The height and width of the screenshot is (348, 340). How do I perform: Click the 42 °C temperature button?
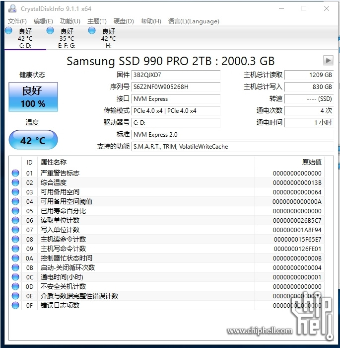click(33, 140)
